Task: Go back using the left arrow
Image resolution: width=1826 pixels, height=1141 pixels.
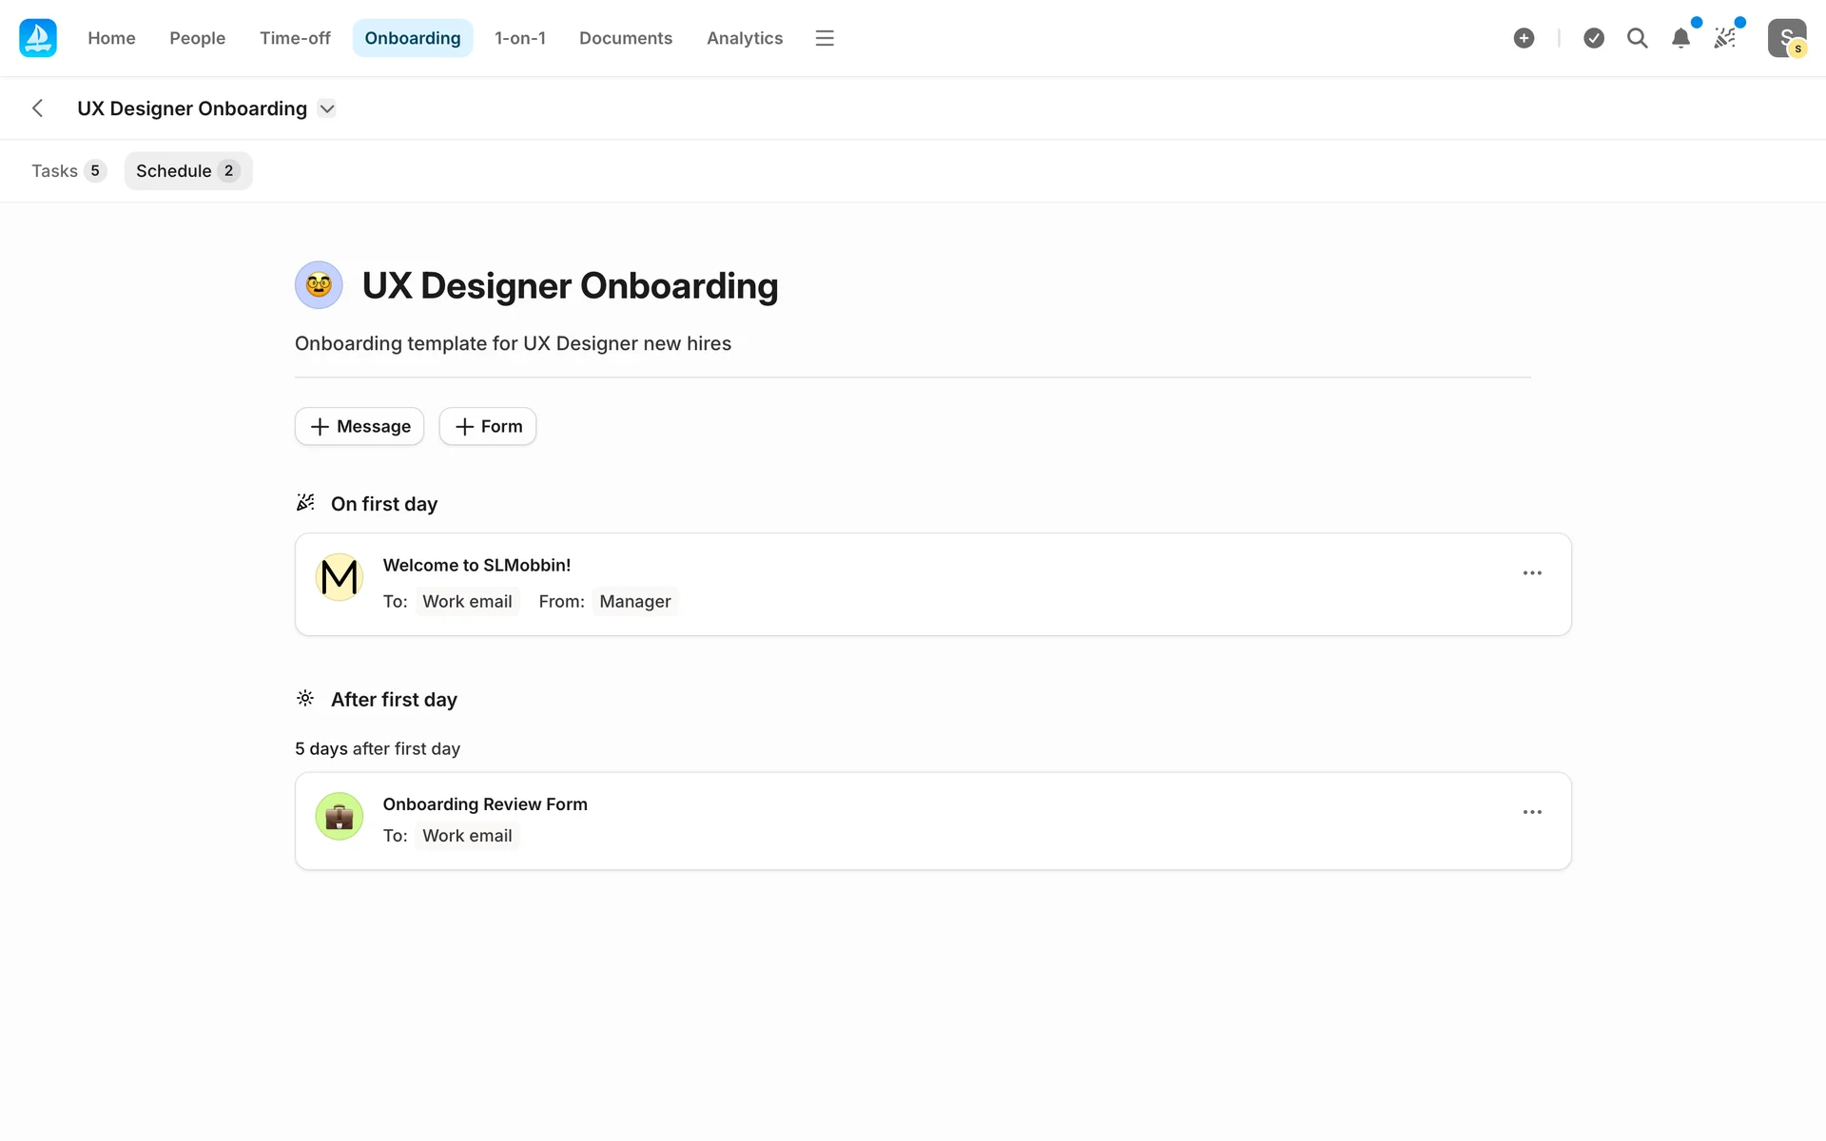Action: 38,108
